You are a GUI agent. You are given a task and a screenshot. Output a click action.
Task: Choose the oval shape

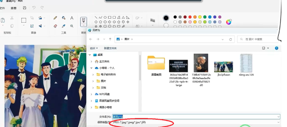click(105, 18)
